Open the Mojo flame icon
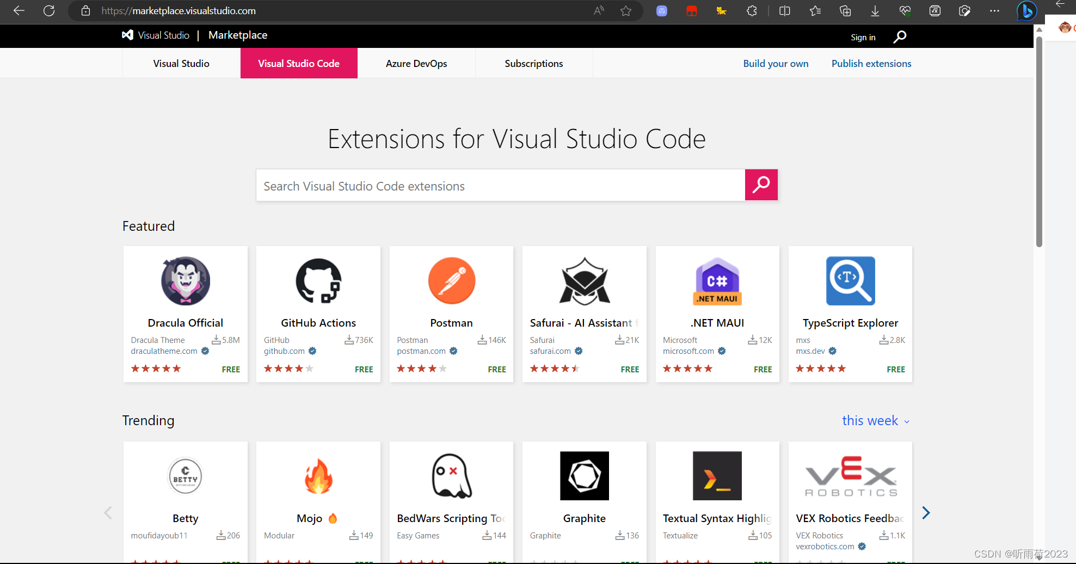1076x564 pixels. (318, 476)
